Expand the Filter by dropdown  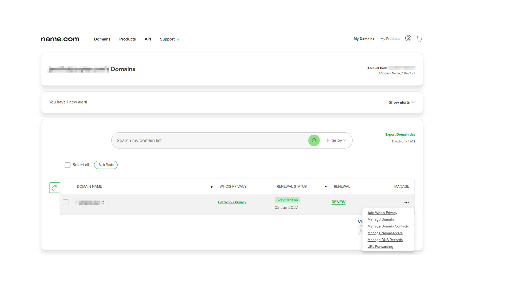(x=337, y=140)
